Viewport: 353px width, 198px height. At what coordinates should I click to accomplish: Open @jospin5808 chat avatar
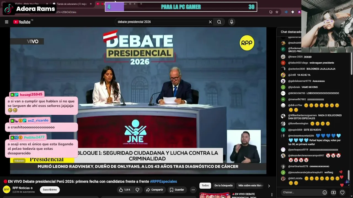[x=283, y=130]
